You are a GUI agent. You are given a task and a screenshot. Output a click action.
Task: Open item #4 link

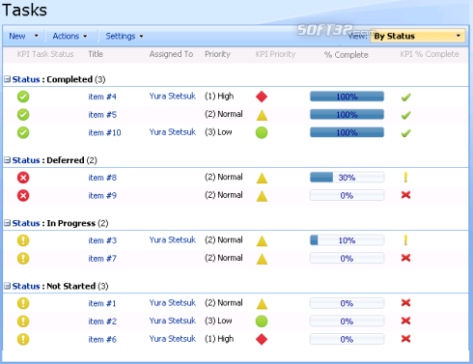click(x=102, y=97)
